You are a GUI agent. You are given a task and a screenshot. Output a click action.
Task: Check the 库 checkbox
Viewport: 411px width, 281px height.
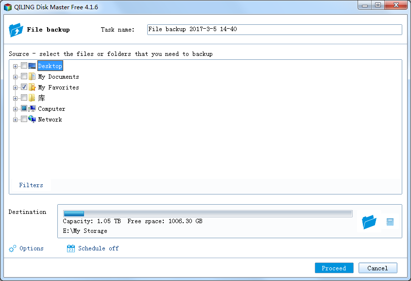coord(24,98)
